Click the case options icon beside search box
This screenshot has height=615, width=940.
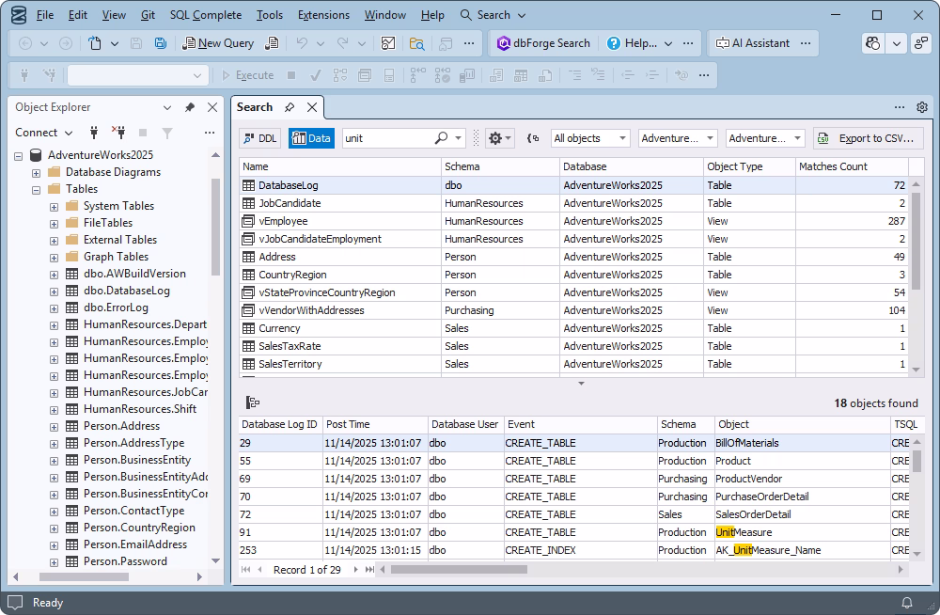pos(533,137)
